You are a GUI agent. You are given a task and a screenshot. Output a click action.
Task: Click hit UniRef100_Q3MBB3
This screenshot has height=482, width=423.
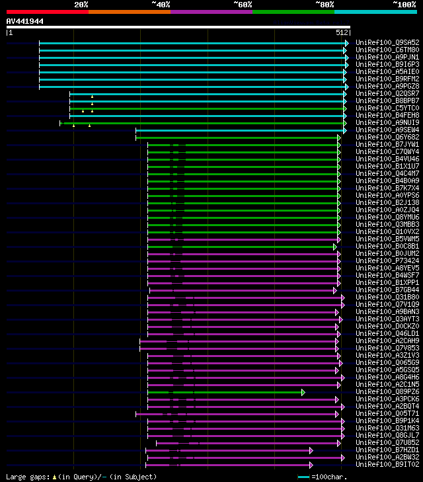[x=387, y=224]
